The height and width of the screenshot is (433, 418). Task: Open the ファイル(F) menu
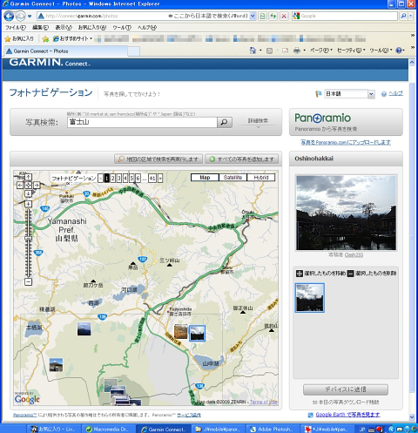[x=16, y=28]
